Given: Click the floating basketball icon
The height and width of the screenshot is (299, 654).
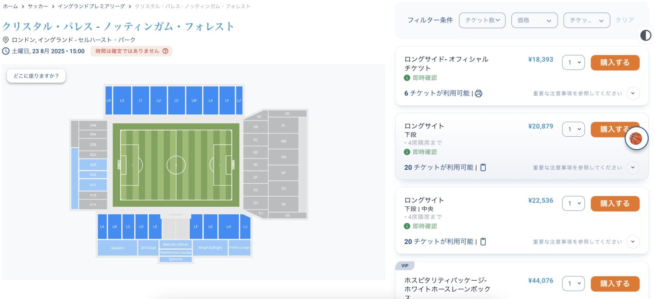Looking at the screenshot, I should point(636,139).
